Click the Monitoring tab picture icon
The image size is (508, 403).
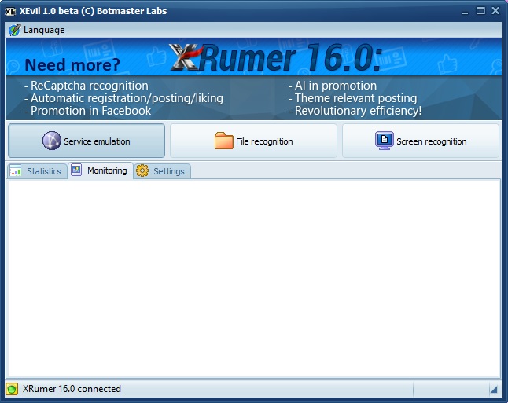click(76, 170)
